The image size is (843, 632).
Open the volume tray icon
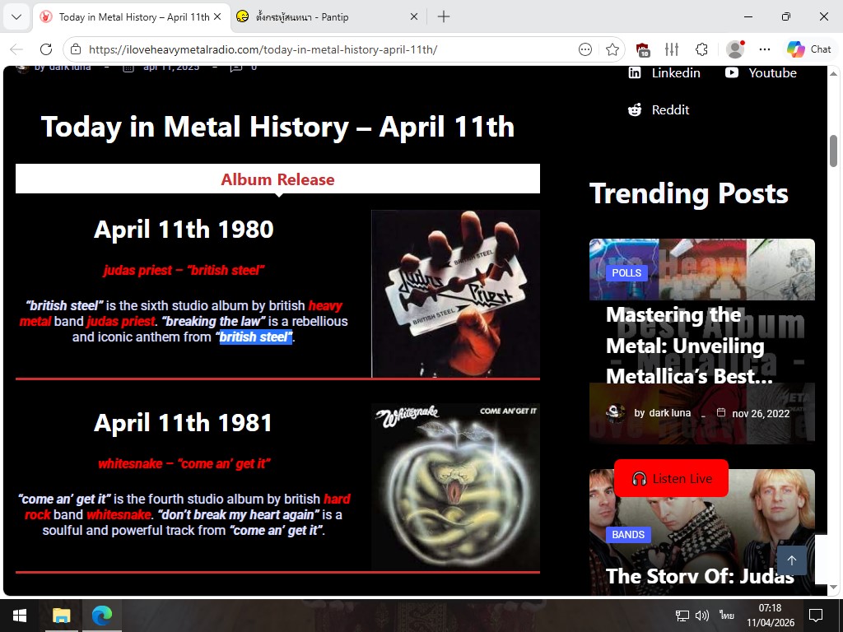(x=702, y=616)
